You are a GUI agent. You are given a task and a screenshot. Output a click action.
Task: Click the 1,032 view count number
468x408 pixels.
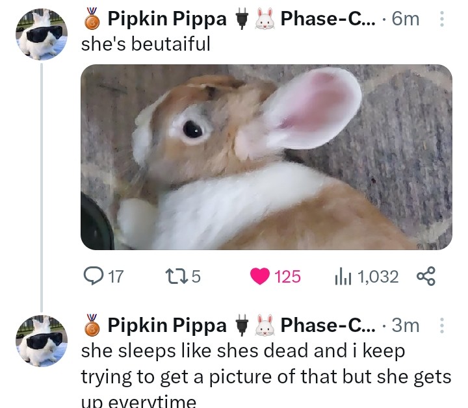tap(378, 277)
